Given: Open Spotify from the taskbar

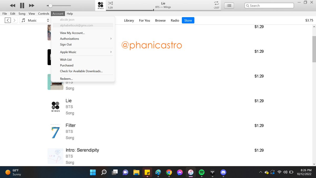Looking at the screenshot, I should [x=201, y=172].
